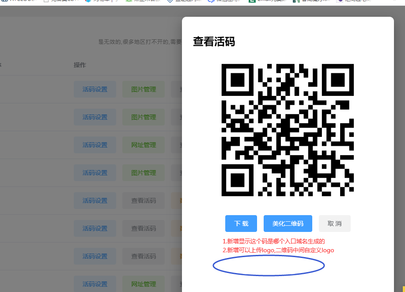Open 网址管理 in the third row

(x=144, y=145)
